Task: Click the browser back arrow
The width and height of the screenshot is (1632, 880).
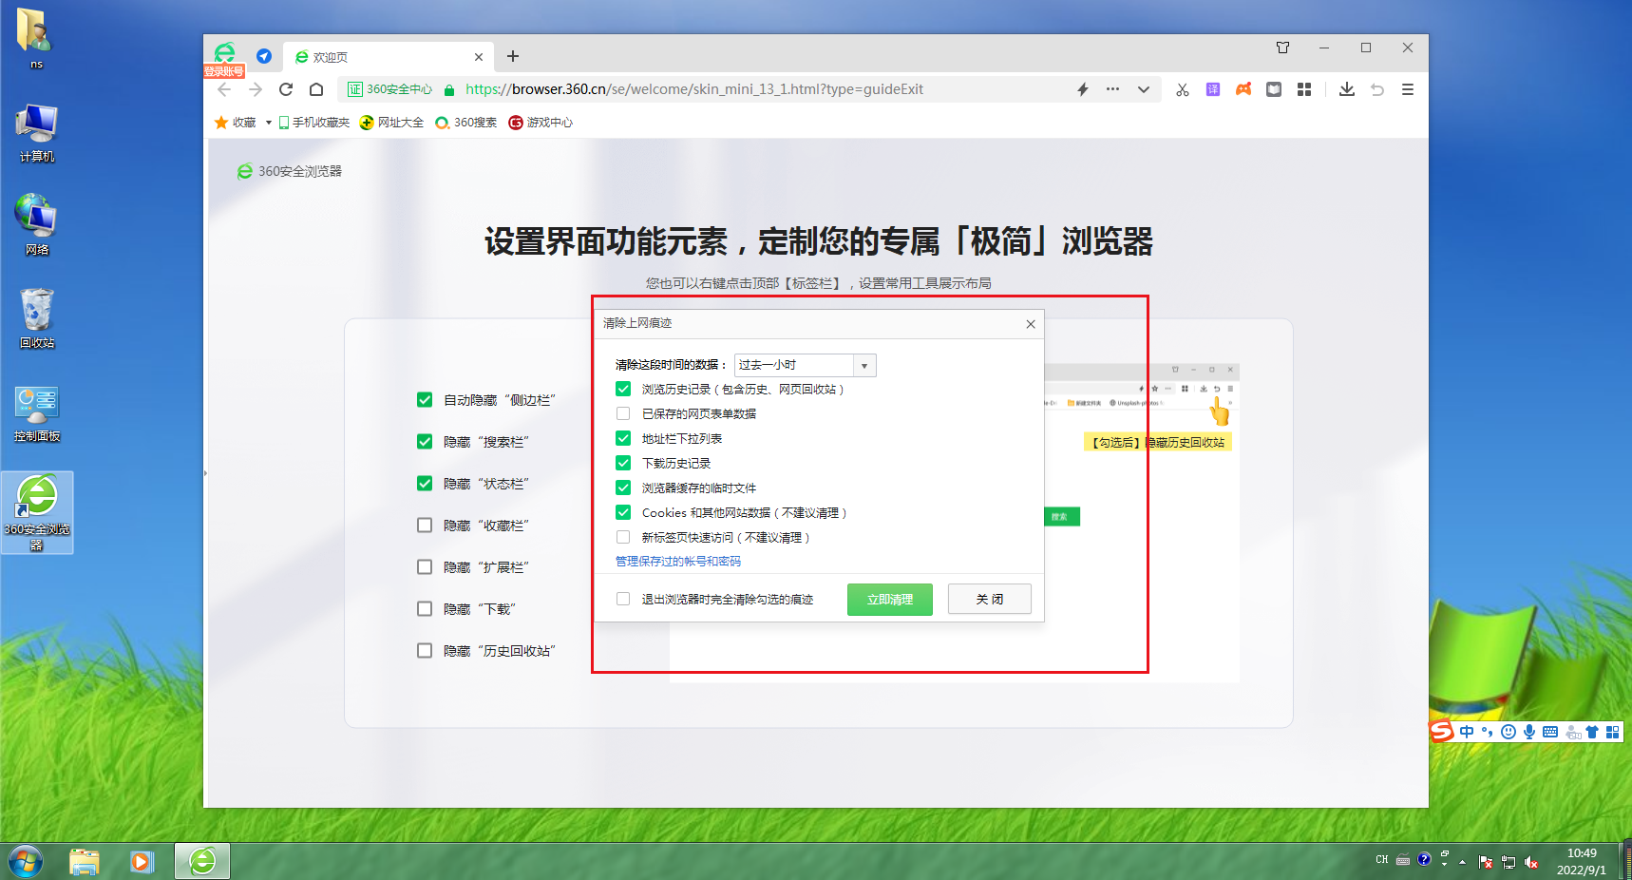Action: tap(224, 89)
